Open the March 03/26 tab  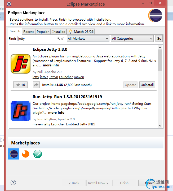[81, 32]
